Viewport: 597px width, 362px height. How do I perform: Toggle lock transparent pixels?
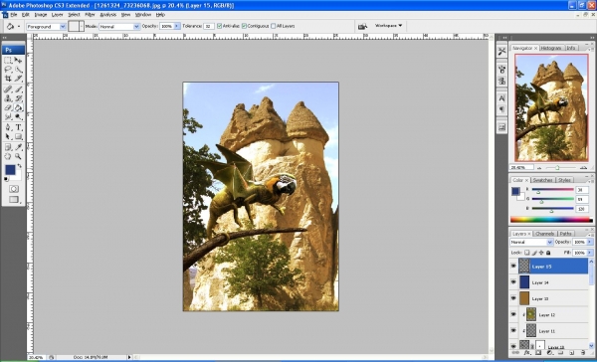527,253
